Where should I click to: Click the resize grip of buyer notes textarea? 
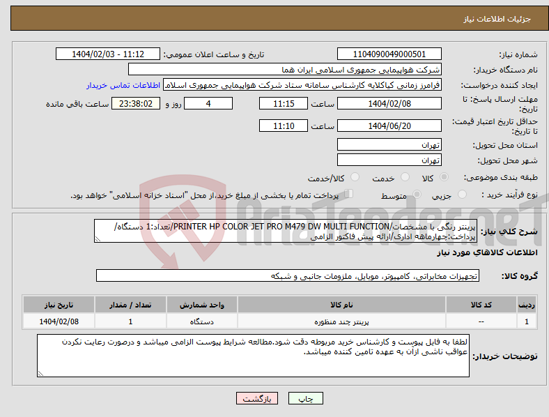pyautogui.click(x=40, y=374)
